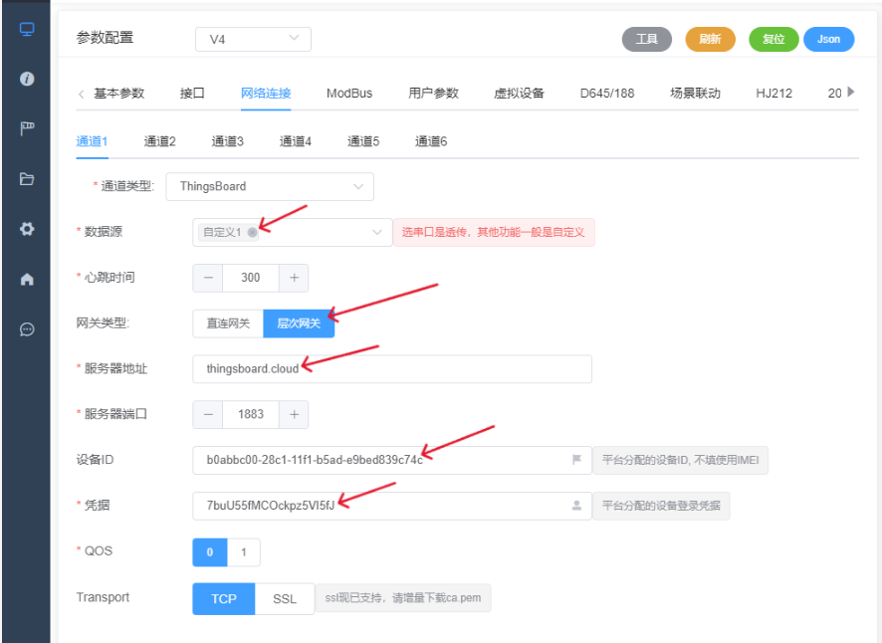Image resolution: width=882 pixels, height=643 pixels.
Task: Expand the 通道类型 ThingsBoard dropdown
Action: coord(358,186)
